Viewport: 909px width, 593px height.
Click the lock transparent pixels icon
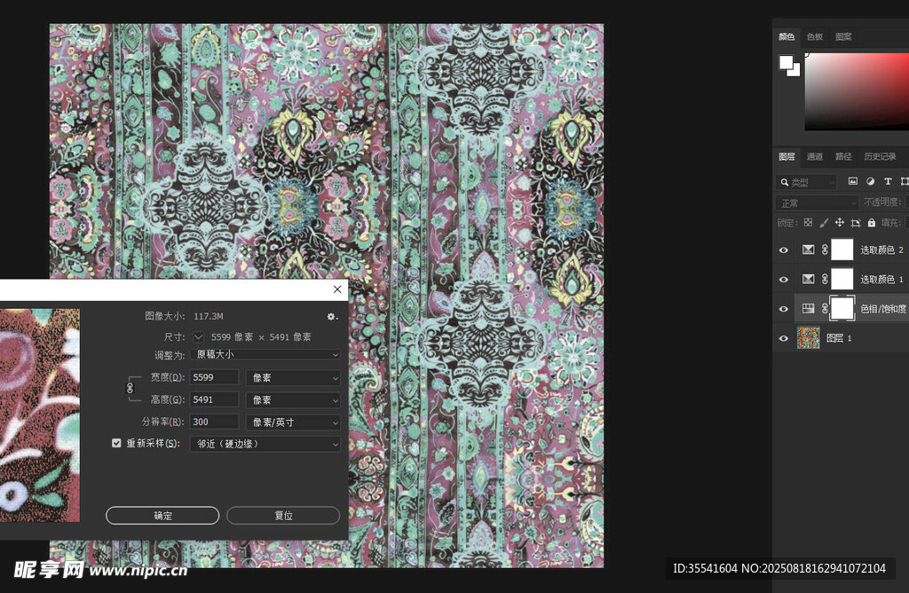click(x=808, y=223)
